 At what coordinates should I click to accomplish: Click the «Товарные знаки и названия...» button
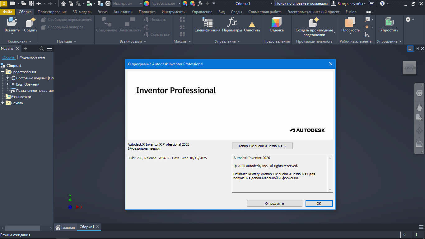coord(262,146)
